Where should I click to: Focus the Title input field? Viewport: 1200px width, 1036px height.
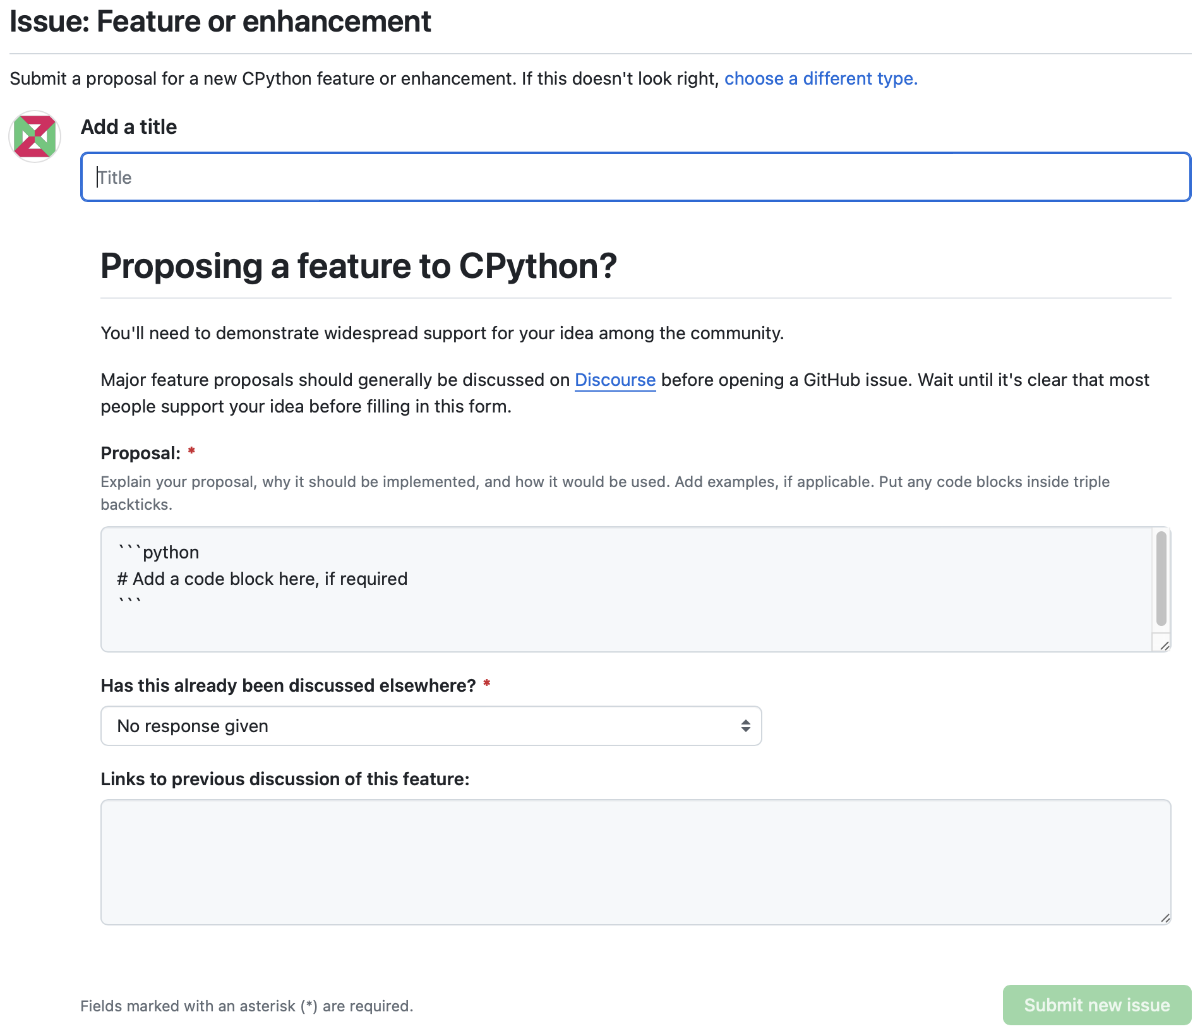point(635,178)
